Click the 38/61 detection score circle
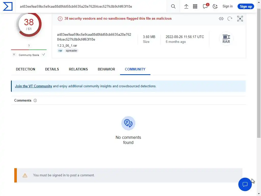This screenshot has height=196, width=261. (29, 25)
